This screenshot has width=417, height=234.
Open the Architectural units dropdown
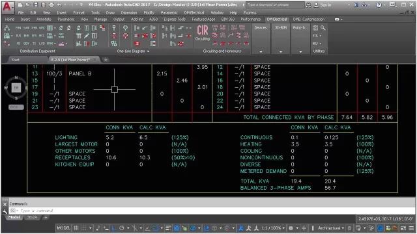pos(331,228)
